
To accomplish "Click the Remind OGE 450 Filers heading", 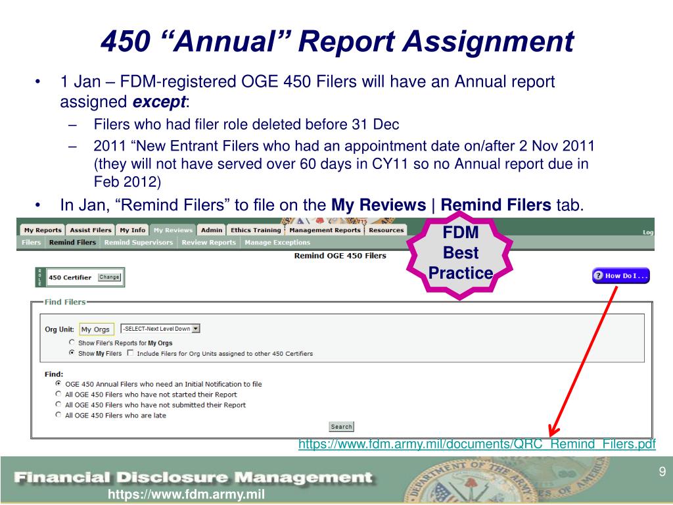I will (x=340, y=256).
